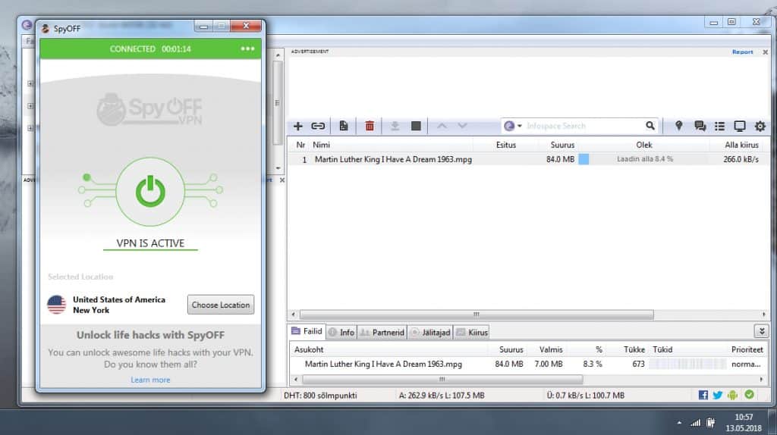Stop the torrent with square icon
This screenshot has width=777, height=435.
coord(417,127)
